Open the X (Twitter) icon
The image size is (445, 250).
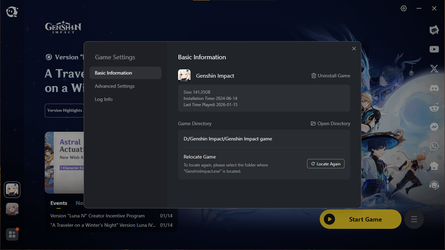tap(434, 69)
